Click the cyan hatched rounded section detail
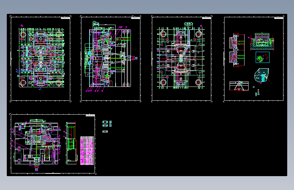 click(261, 75)
